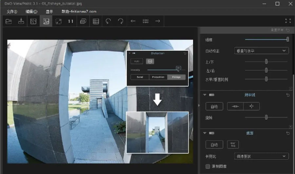Show the grid overlay icon
Viewport: 295px width, 174px height.
(96, 21)
